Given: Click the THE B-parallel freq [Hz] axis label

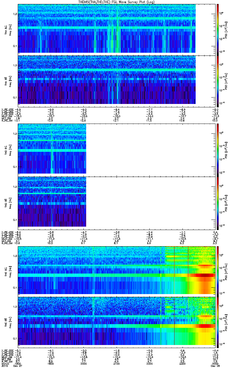Looking at the screenshot, I should pyautogui.click(x=10, y=322).
